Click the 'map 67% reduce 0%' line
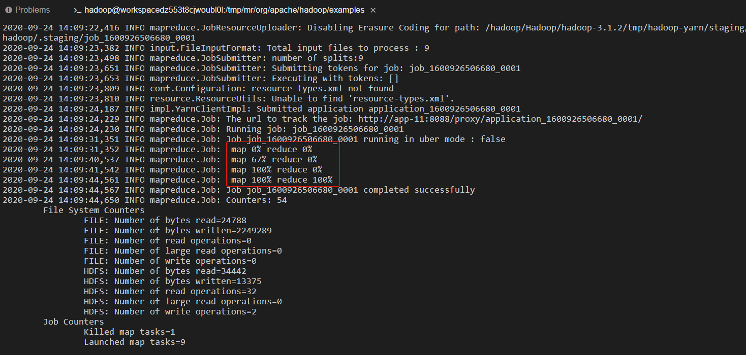 [274, 159]
